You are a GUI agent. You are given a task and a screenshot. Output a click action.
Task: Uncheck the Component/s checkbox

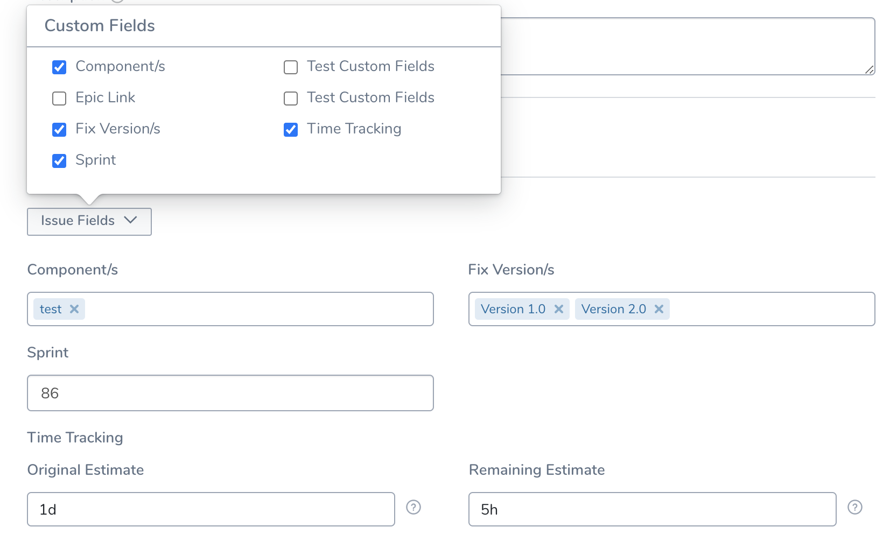(x=59, y=67)
